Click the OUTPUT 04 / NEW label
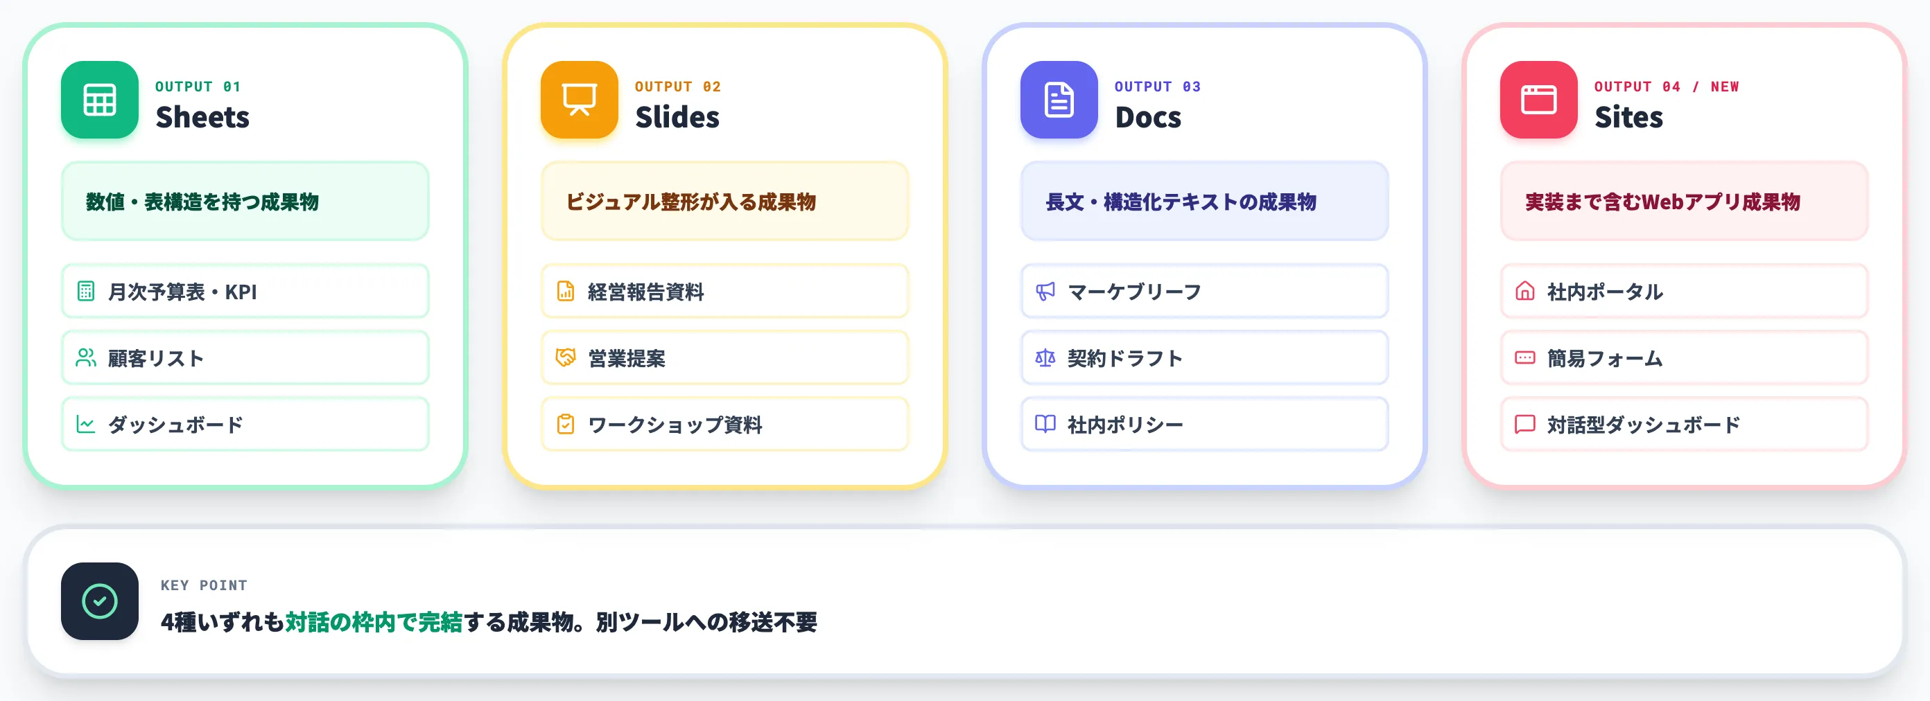This screenshot has width=1930, height=701. (x=1667, y=87)
